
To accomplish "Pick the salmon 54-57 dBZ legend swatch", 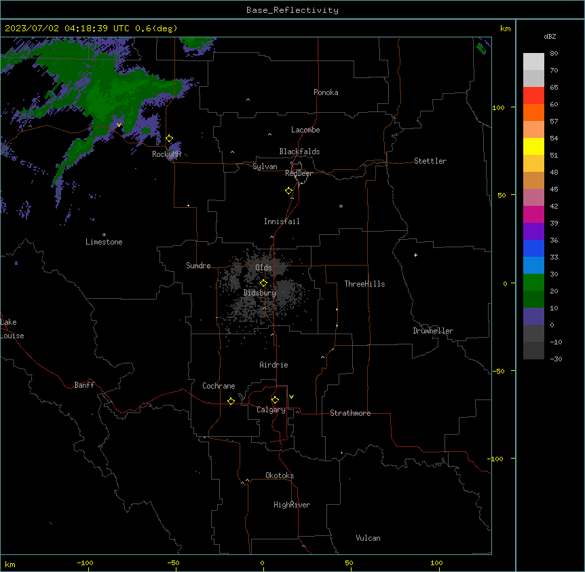I will pyautogui.click(x=533, y=130).
